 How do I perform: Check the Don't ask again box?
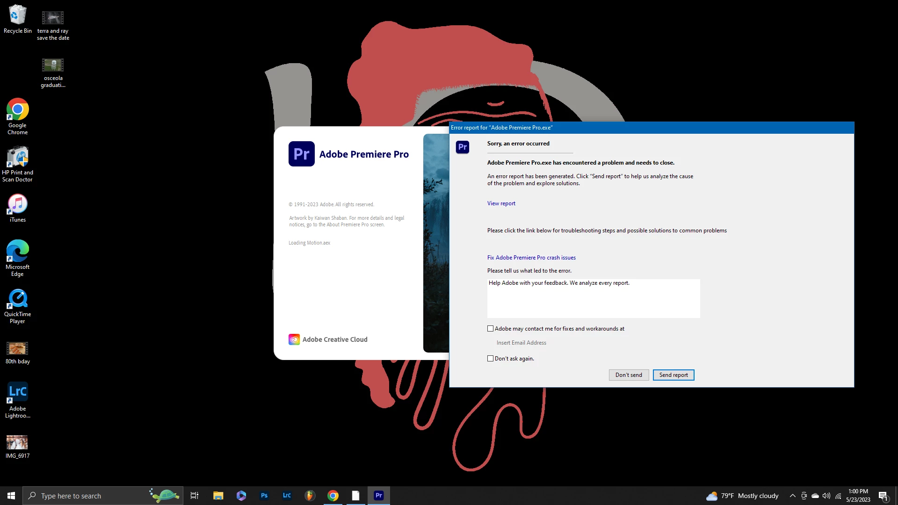pos(490,359)
